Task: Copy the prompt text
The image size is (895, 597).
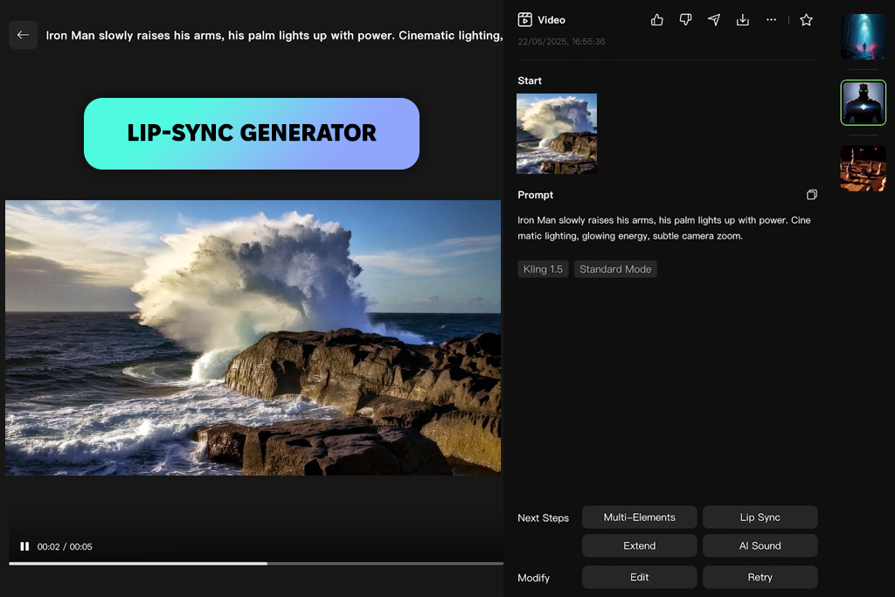Action: click(x=812, y=195)
